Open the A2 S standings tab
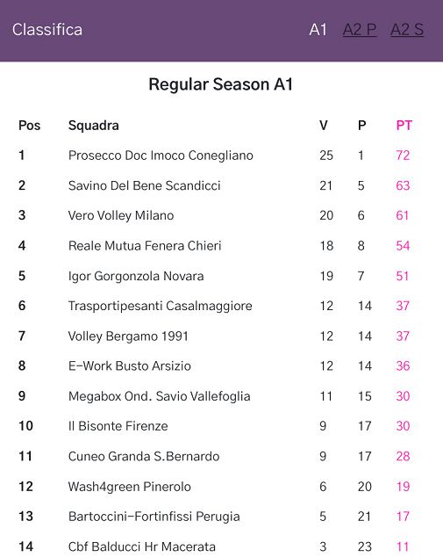Image resolution: width=443 pixels, height=557 pixels. (407, 30)
